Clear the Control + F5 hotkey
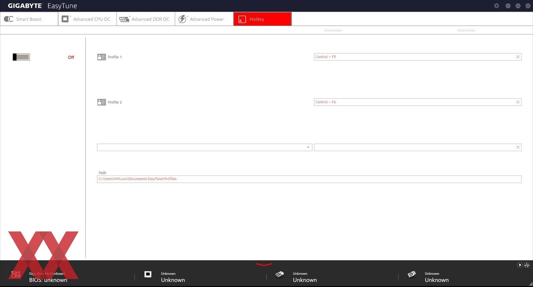The image size is (533, 287). [x=518, y=57]
